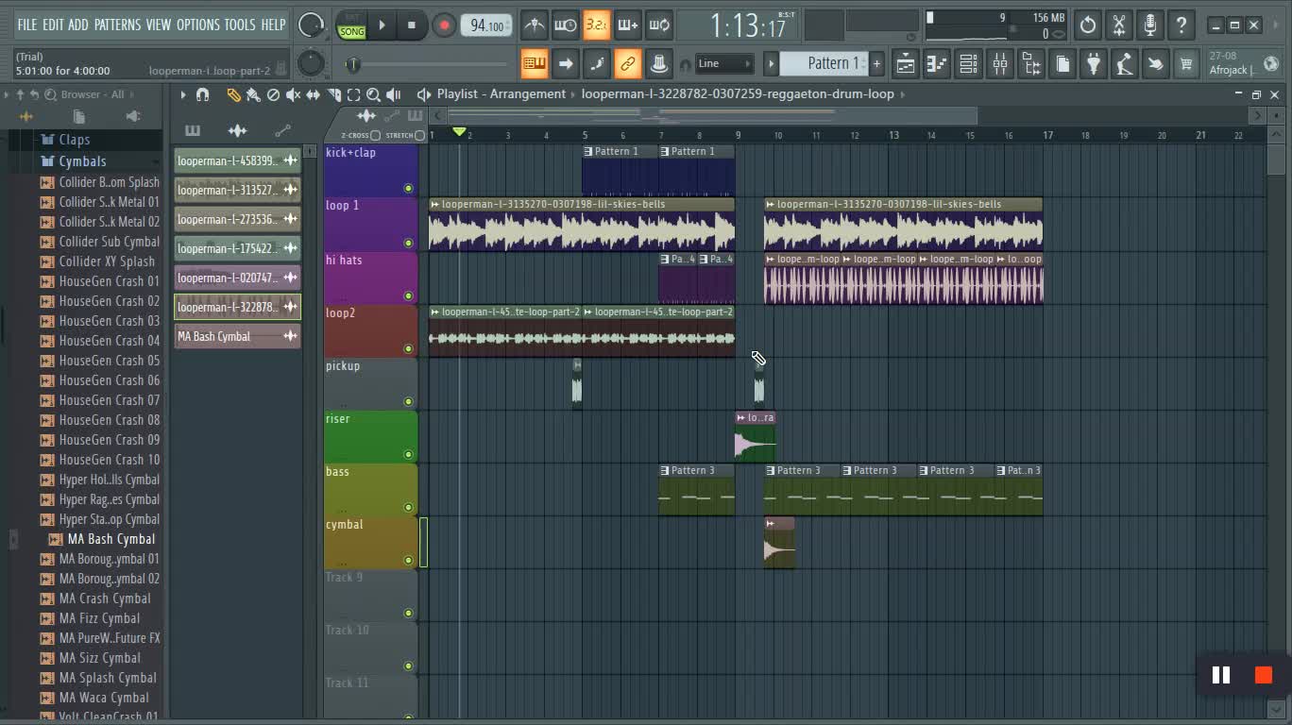The image size is (1292, 725).
Task: Select the Delete tool in playlist toolbar
Action: coord(273,94)
